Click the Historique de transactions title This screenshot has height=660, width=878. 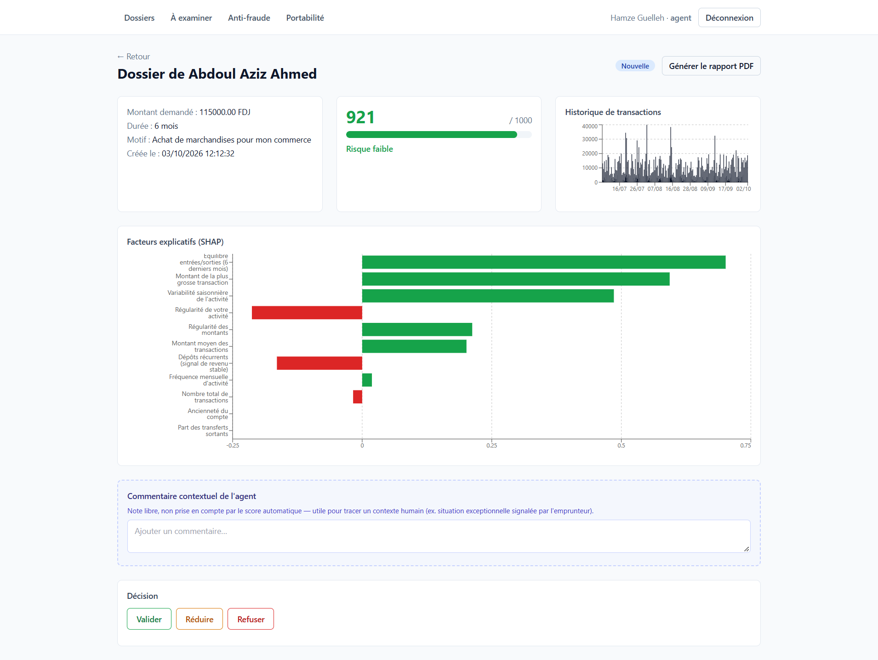pos(613,112)
